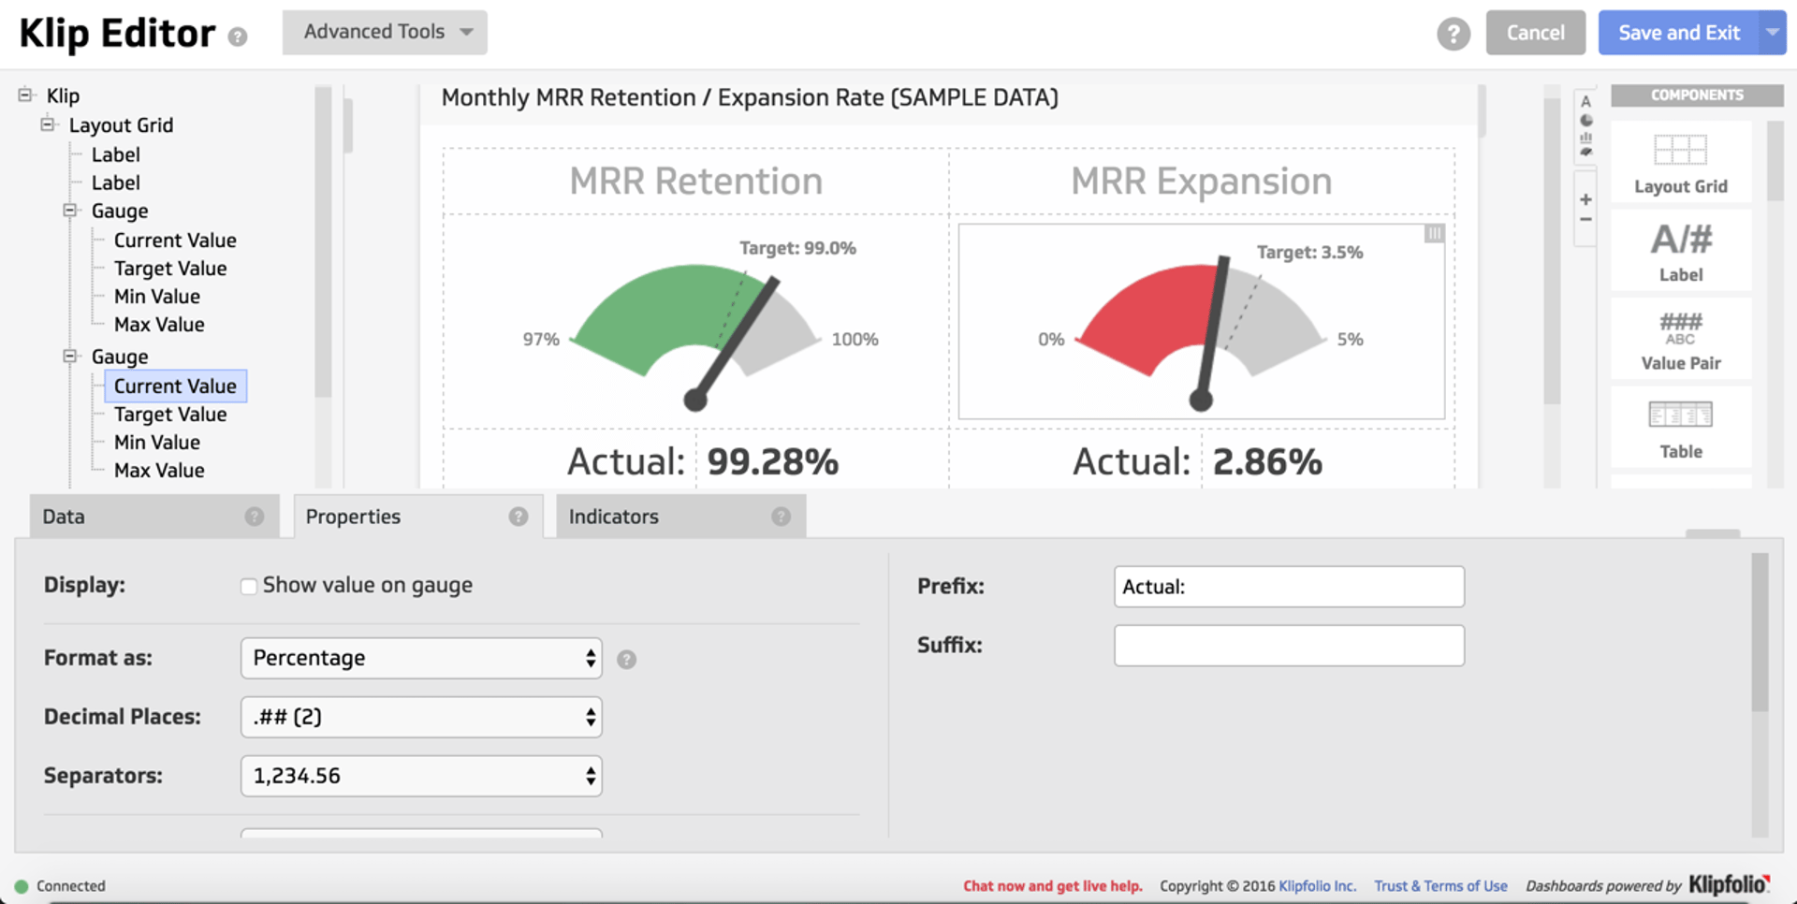Click the help icon beside Format as
Viewport: 1797px width, 904px height.
pyautogui.click(x=627, y=660)
